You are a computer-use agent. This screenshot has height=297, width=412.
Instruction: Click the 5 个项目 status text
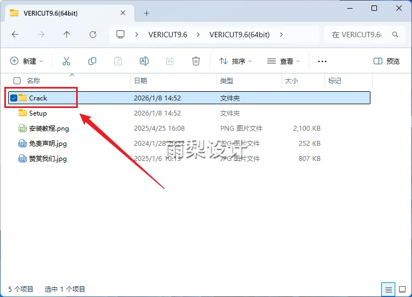[21, 289]
